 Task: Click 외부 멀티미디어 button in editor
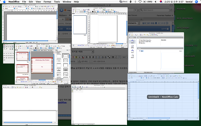[98, 61]
